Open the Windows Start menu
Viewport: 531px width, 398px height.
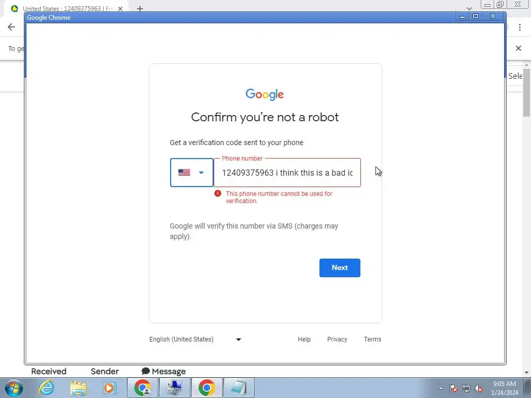click(x=14, y=388)
